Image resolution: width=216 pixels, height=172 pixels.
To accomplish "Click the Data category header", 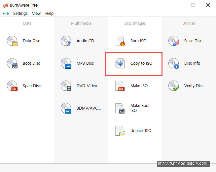I will [27, 23].
